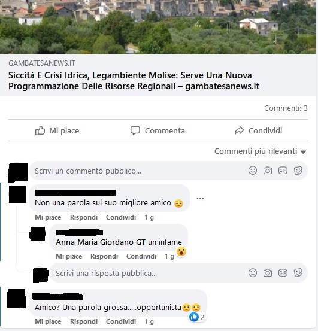Open GIF picker in public comment box
The width and height of the screenshot is (318, 331).
coord(283,171)
